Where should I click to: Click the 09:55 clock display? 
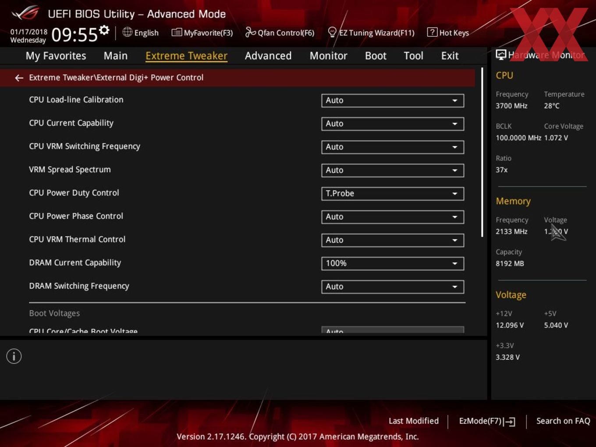click(74, 34)
